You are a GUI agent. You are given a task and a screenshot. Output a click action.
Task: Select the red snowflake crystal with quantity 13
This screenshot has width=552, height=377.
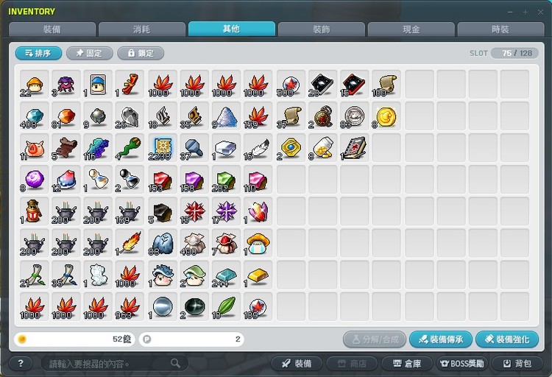pos(194,211)
